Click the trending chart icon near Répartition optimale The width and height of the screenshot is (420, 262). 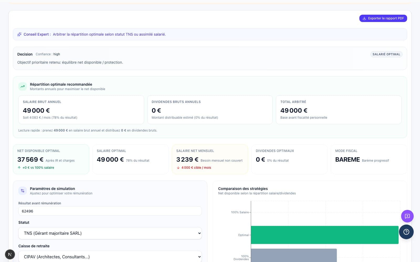23,86
